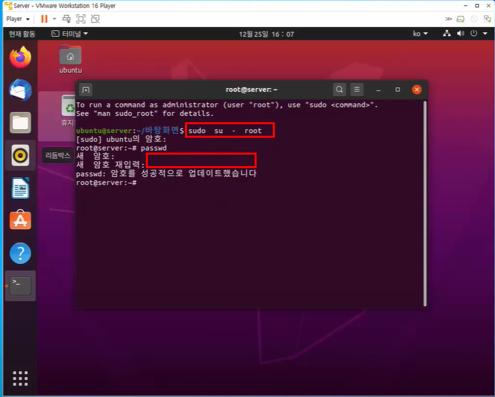Expand the power options arrow beside pause
Screen dimensions: 495x397
pyautogui.click(x=55, y=19)
